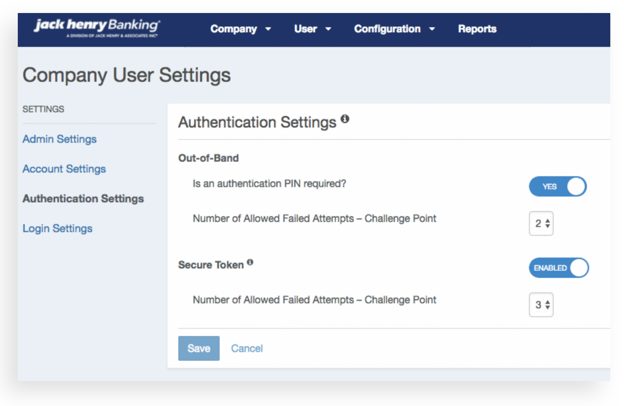Click info icon beside Authentication Settings heading
The width and height of the screenshot is (624, 406).
pyautogui.click(x=345, y=119)
